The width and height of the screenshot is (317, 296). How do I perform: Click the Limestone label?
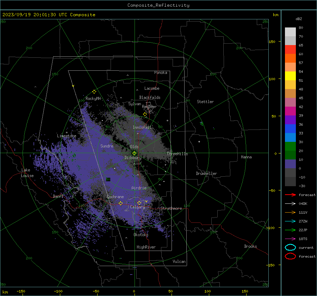pyautogui.click(x=67, y=136)
